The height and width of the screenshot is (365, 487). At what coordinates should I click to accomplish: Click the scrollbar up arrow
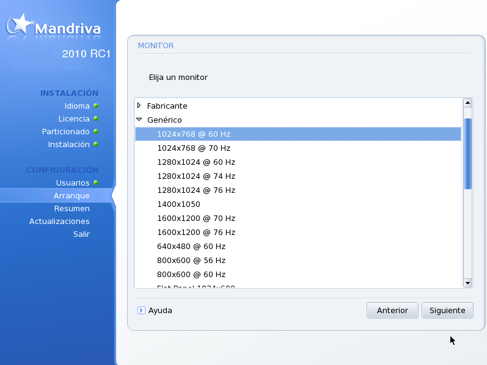467,103
